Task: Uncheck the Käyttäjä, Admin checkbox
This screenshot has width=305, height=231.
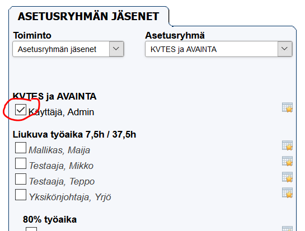Action: click(x=21, y=110)
